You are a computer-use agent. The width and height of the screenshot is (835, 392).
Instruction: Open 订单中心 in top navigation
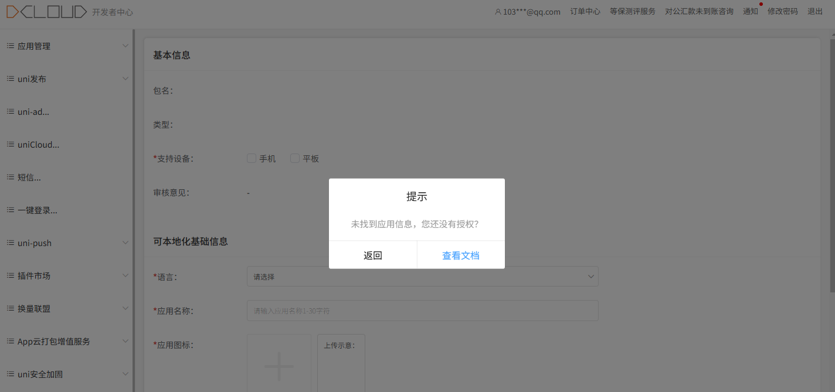585,12
